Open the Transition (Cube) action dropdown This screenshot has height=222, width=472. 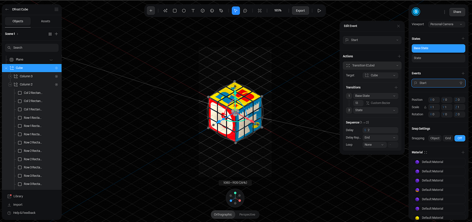point(372,65)
